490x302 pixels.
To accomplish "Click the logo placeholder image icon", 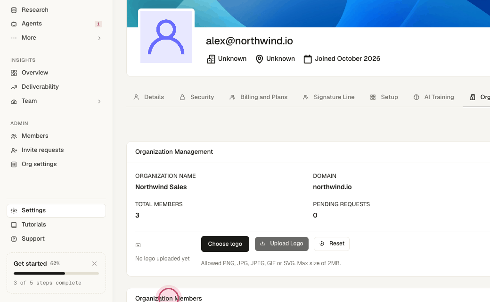I will [x=138, y=245].
